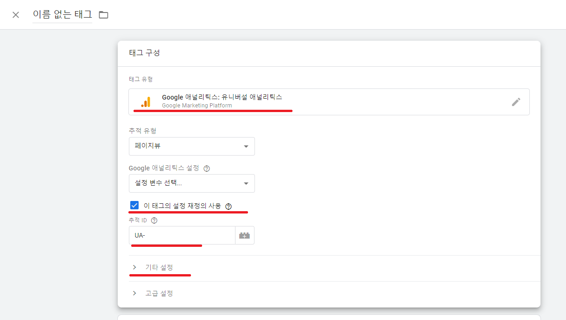Click the '추적 유형' label

tap(142, 131)
